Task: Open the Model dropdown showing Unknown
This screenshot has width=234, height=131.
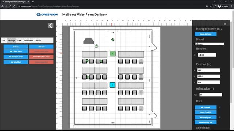Action: (x=209, y=44)
